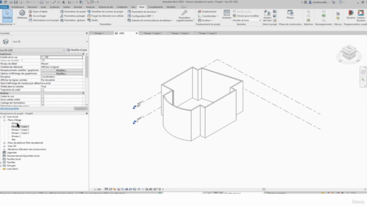Click Modifier for Remplacements visibilité / graphisme

61,70
